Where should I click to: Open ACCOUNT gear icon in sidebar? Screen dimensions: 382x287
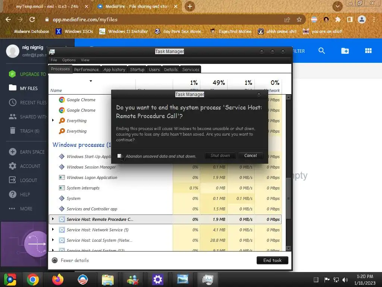(x=13, y=166)
